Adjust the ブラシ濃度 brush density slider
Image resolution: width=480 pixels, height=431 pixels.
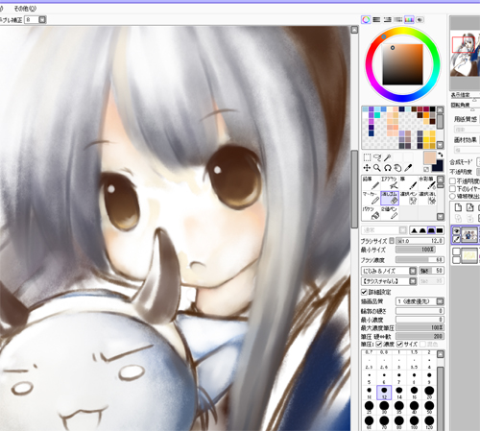[420, 260]
